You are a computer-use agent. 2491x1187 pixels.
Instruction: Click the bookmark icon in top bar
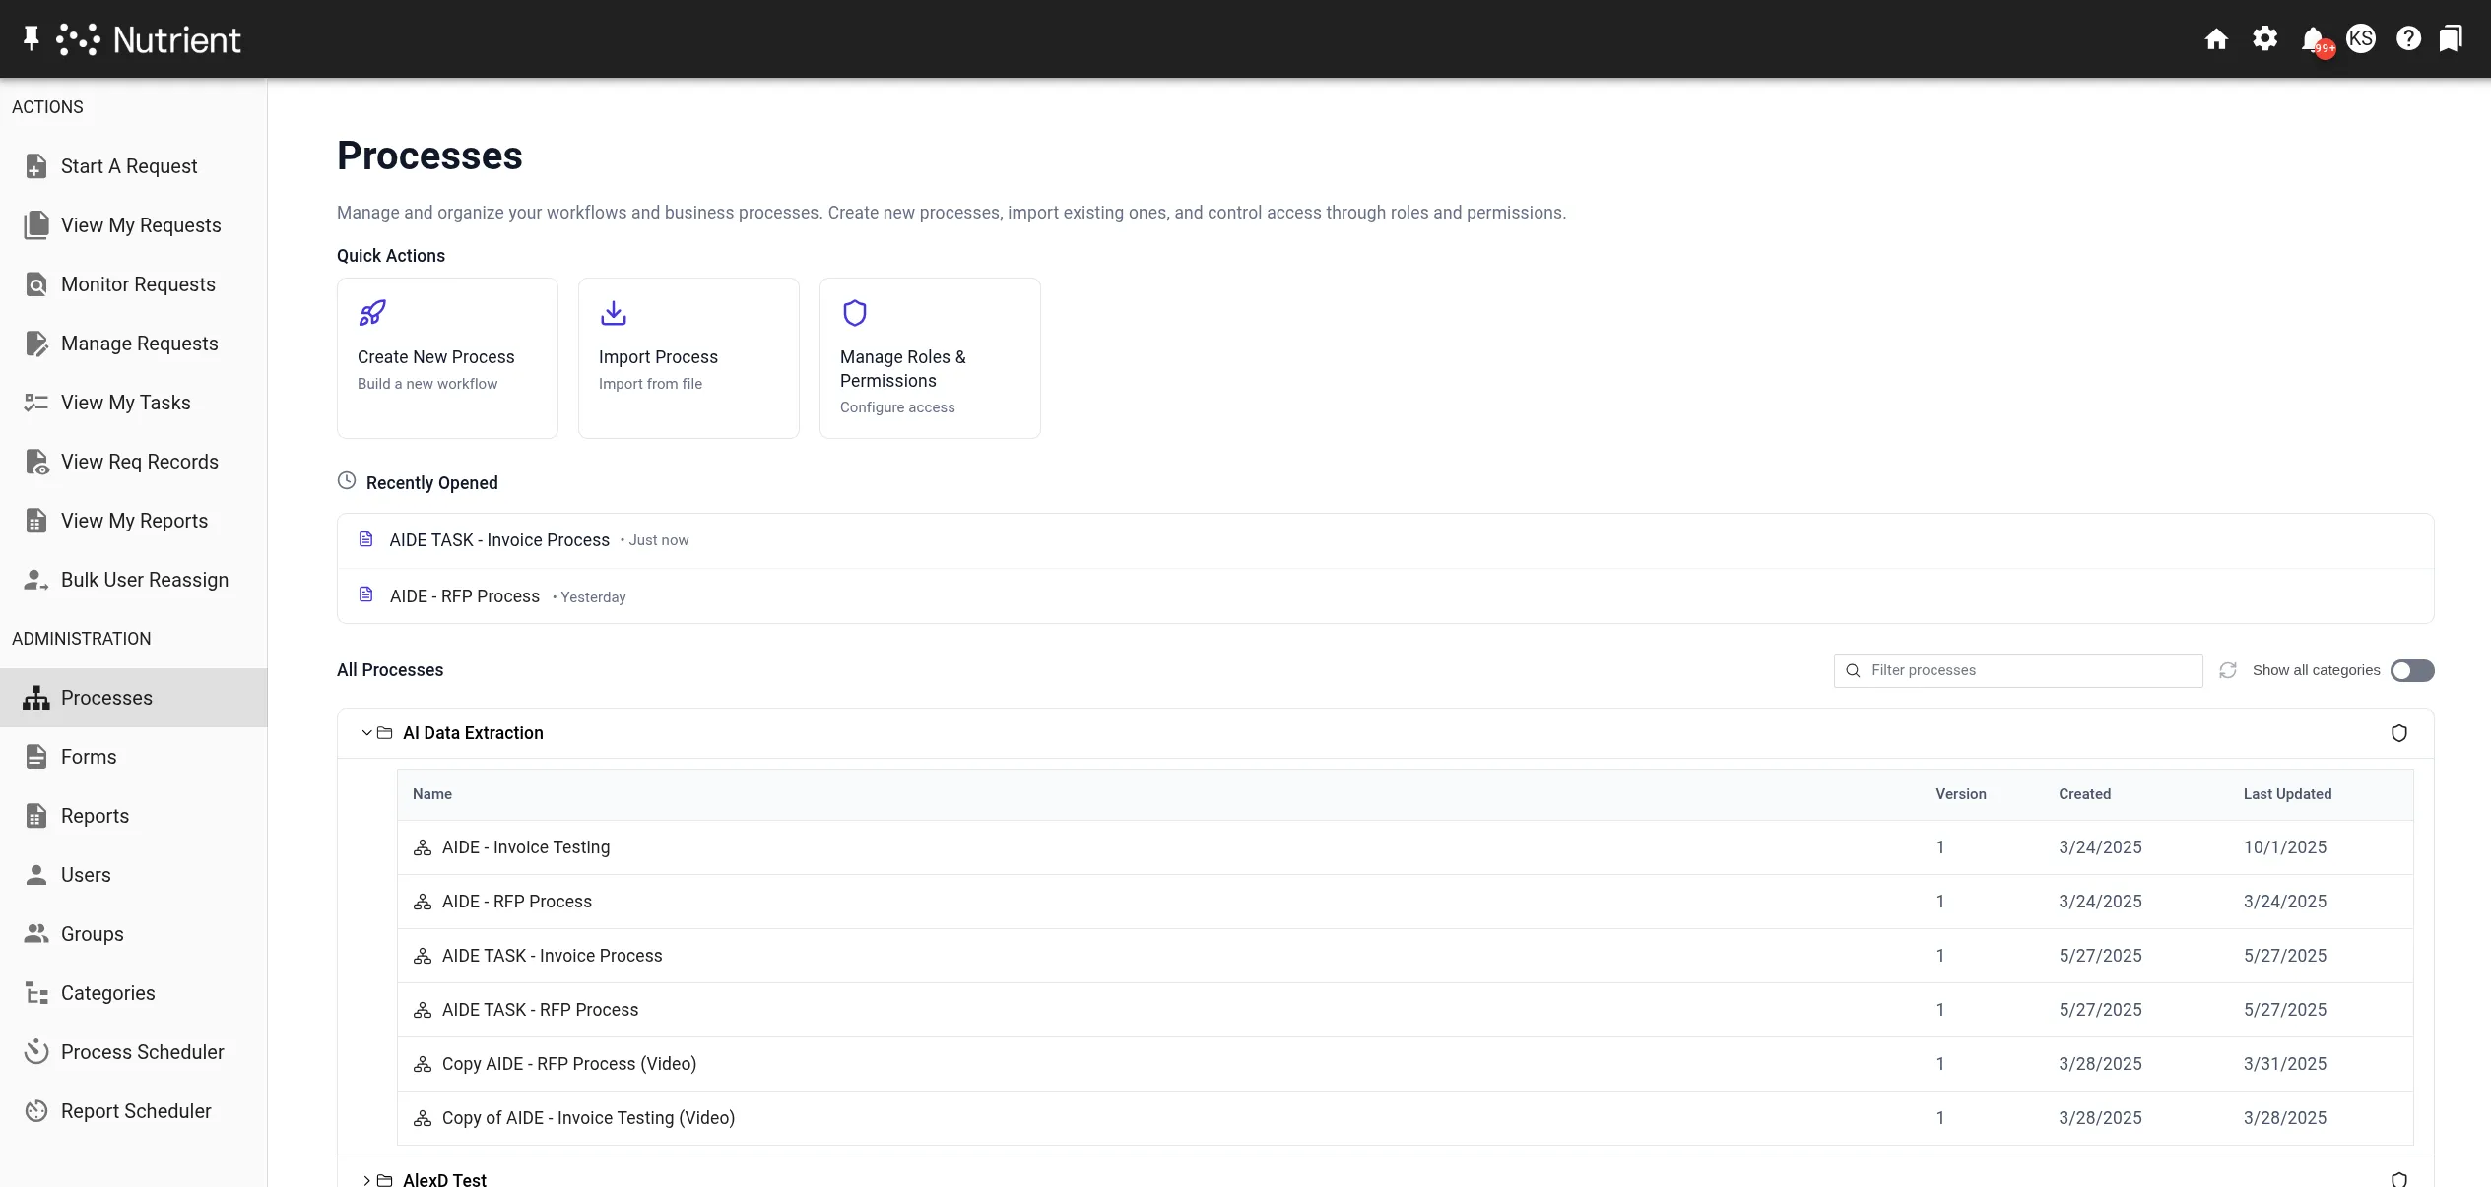tap(2452, 38)
